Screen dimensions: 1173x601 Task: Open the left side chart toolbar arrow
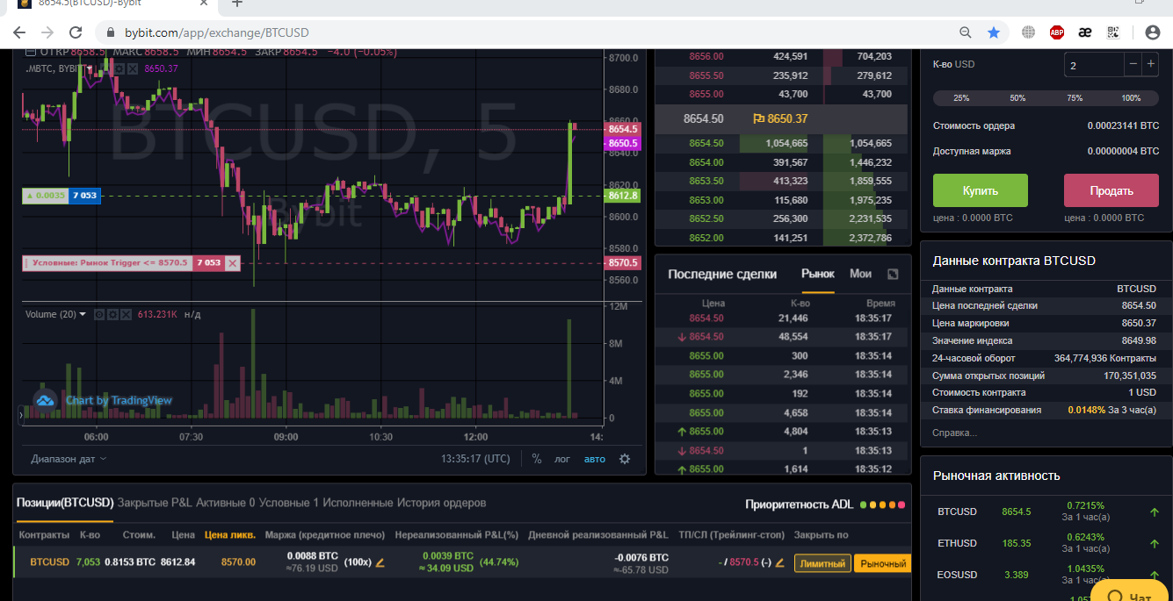pos(21,414)
